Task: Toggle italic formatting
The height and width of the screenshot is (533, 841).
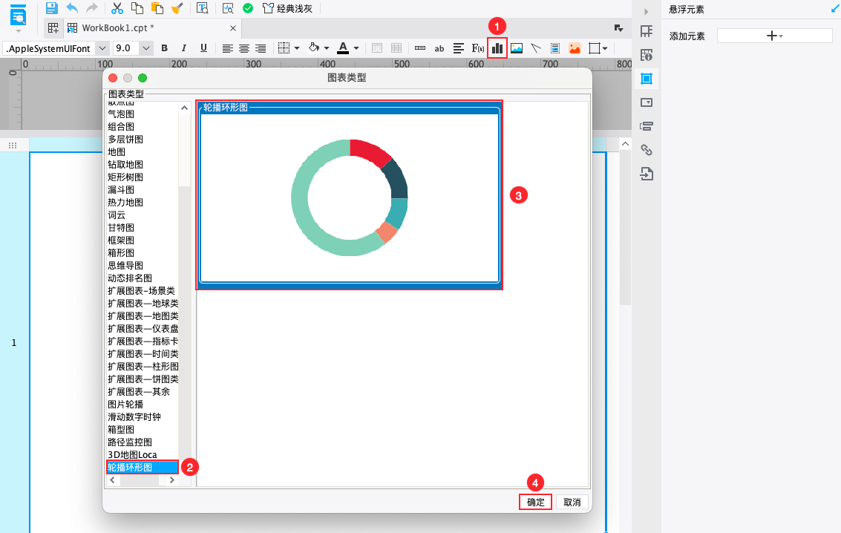Action: pyautogui.click(x=184, y=48)
